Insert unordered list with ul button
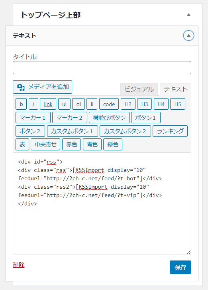The height and width of the screenshot is (290, 208). tap(64, 104)
